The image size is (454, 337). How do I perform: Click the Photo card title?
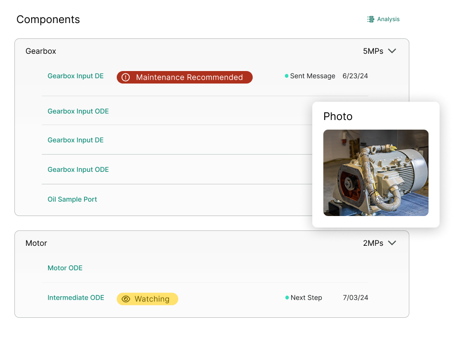[338, 116]
